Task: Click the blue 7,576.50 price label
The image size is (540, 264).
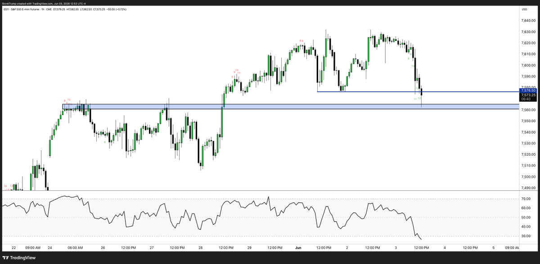Action: (528, 90)
